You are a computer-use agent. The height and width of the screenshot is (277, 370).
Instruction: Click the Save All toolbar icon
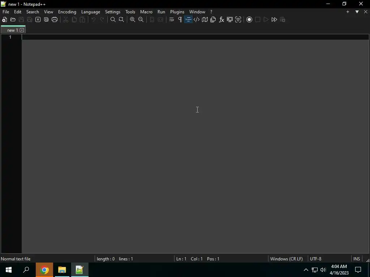(30, 19)
